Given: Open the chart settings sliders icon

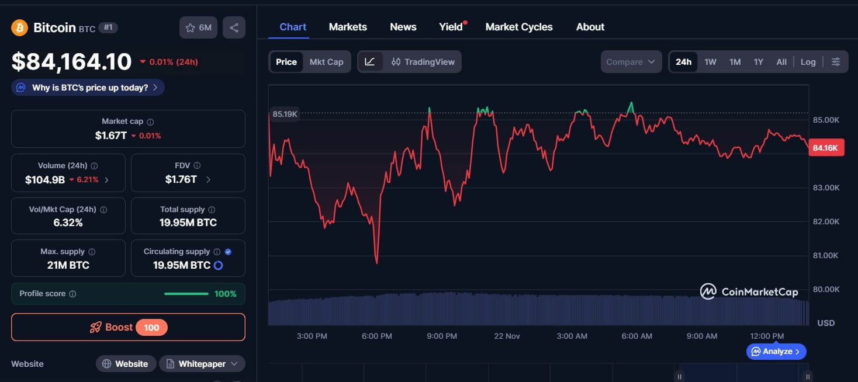Looking at the screenshot, I should click(836, 61).
